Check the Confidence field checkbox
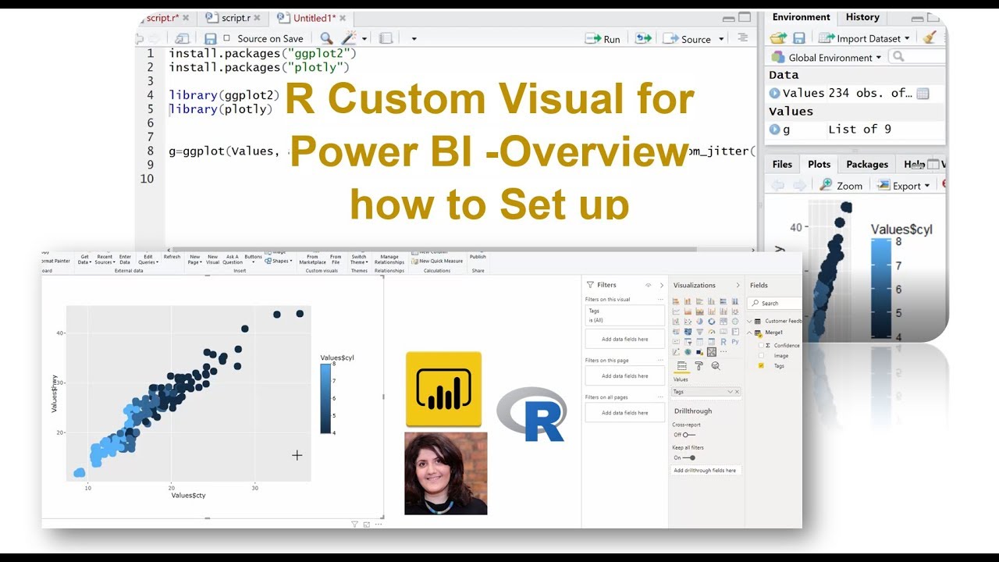This screenshot has height=562, width=999. (761, 345)
